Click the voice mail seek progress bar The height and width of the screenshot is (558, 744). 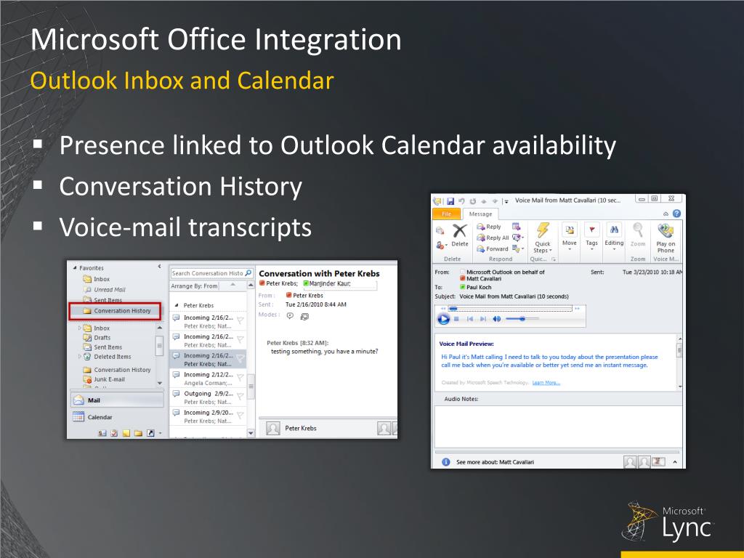511,309
